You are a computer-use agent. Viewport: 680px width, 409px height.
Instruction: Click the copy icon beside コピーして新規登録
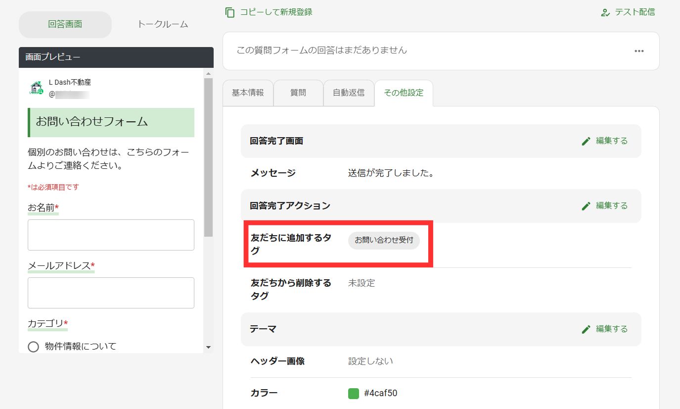(229, 12)
